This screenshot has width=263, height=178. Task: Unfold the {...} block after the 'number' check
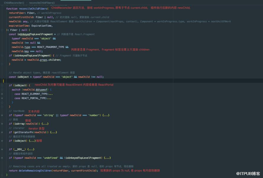pyautogui.click(x=106, y=115)
